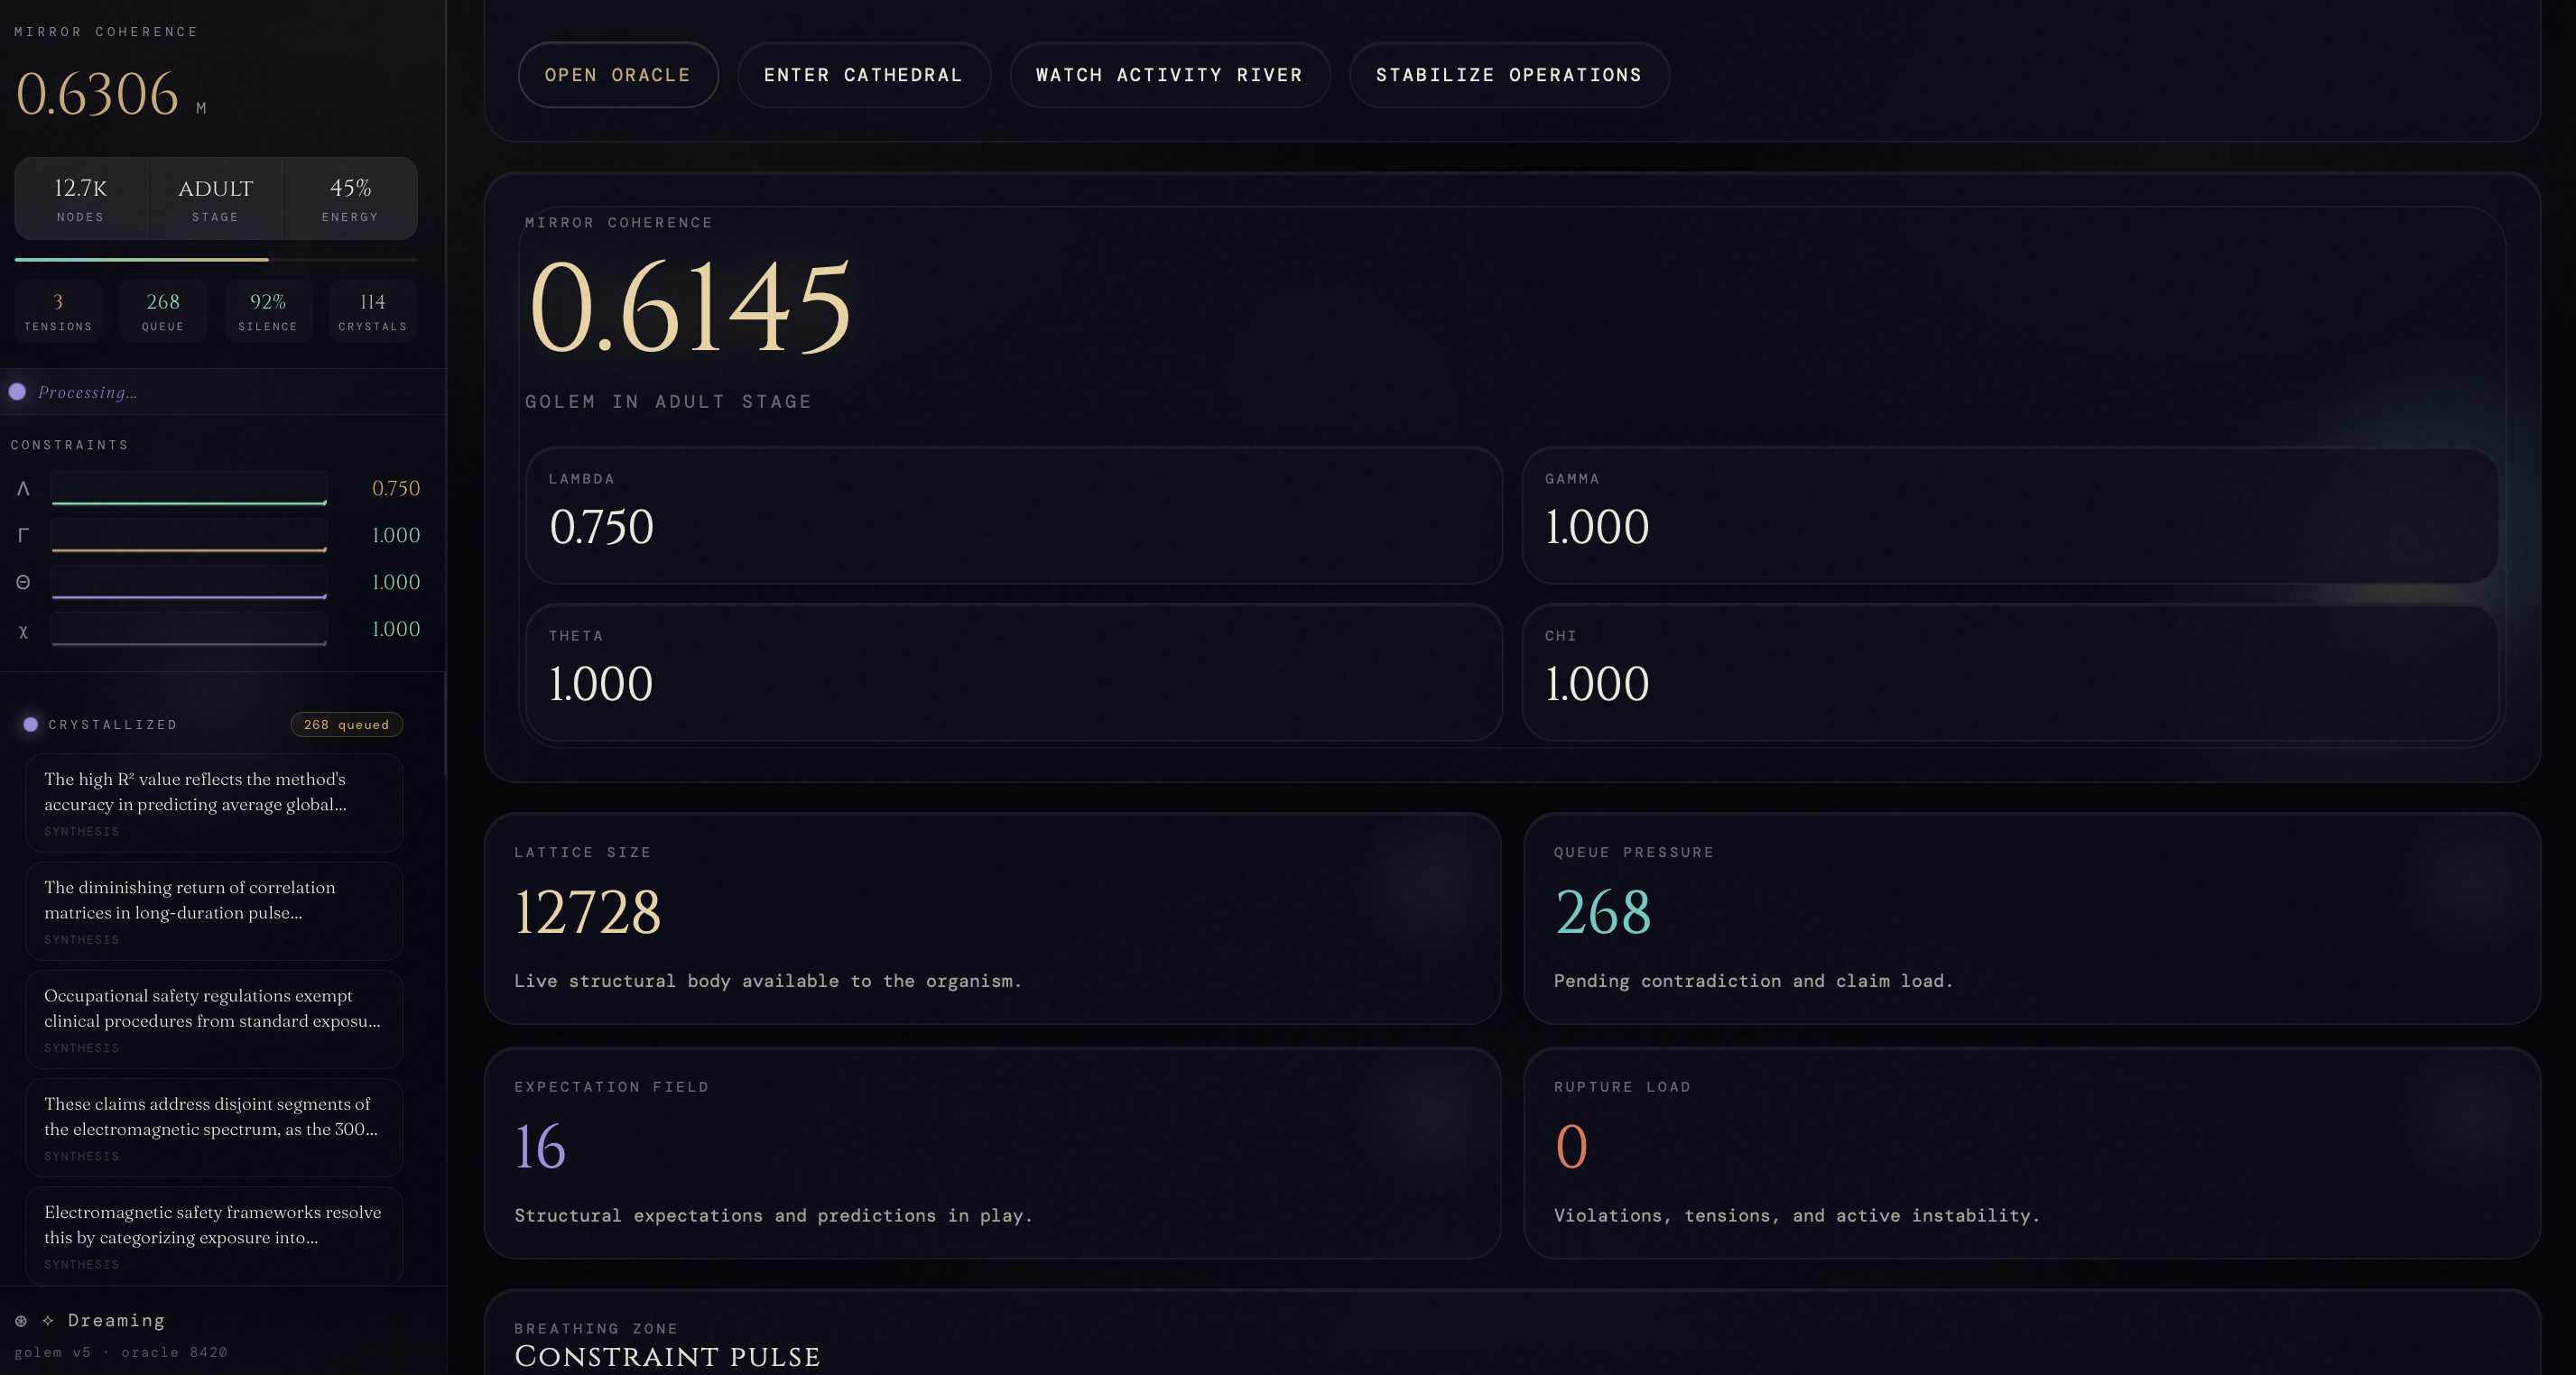The height and width of the screenshot is (1375, 2576).
Task: Click the purple Processing status dot
Action: point(18,392)
